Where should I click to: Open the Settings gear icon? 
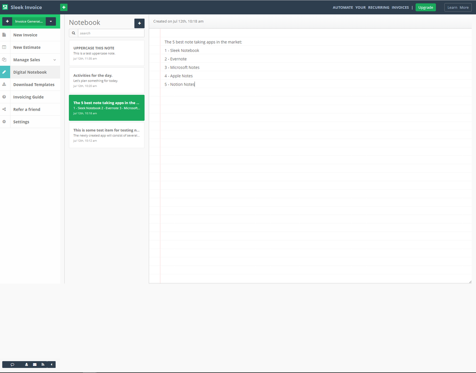click(x=4, y=122)
